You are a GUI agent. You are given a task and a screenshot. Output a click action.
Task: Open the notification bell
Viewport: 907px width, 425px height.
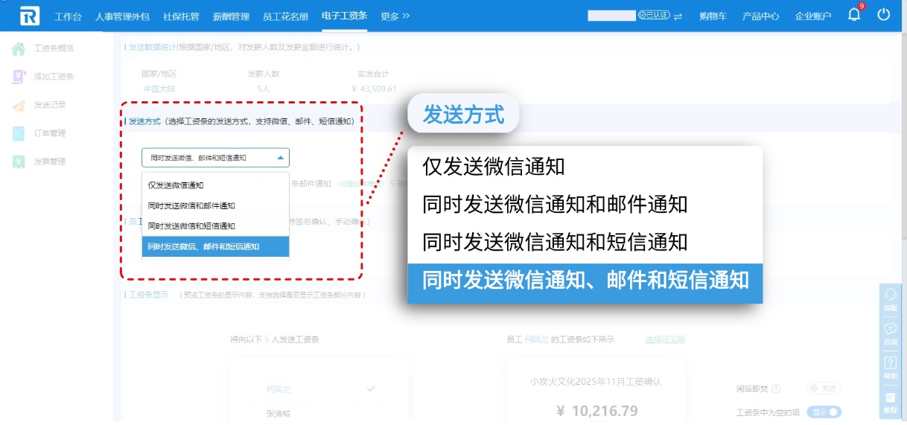coord(854,15)
